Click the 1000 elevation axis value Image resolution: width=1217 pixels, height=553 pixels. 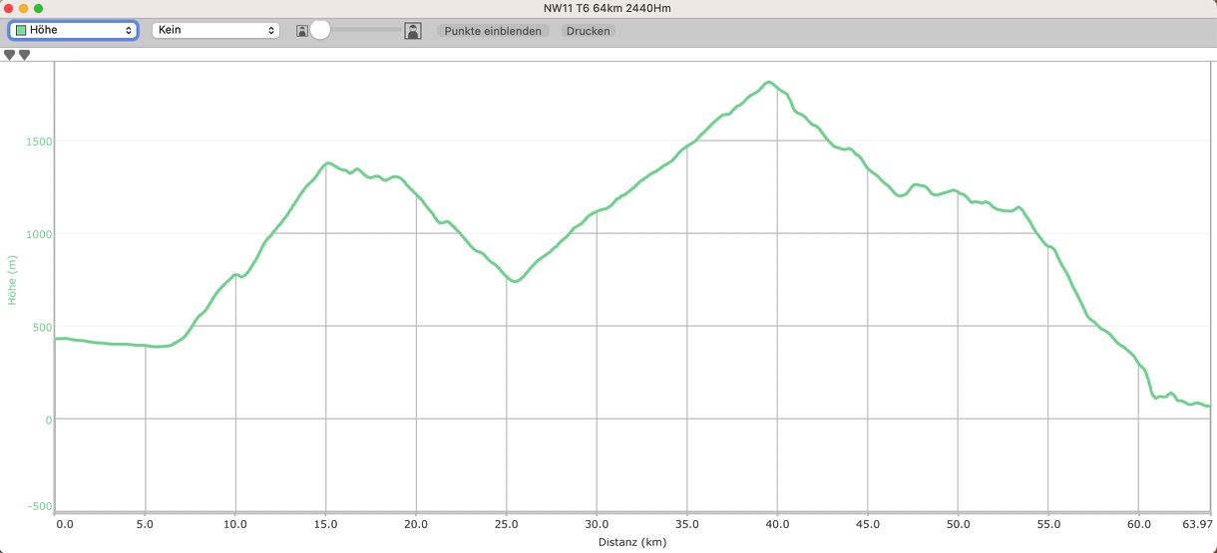tap(39, 234)
